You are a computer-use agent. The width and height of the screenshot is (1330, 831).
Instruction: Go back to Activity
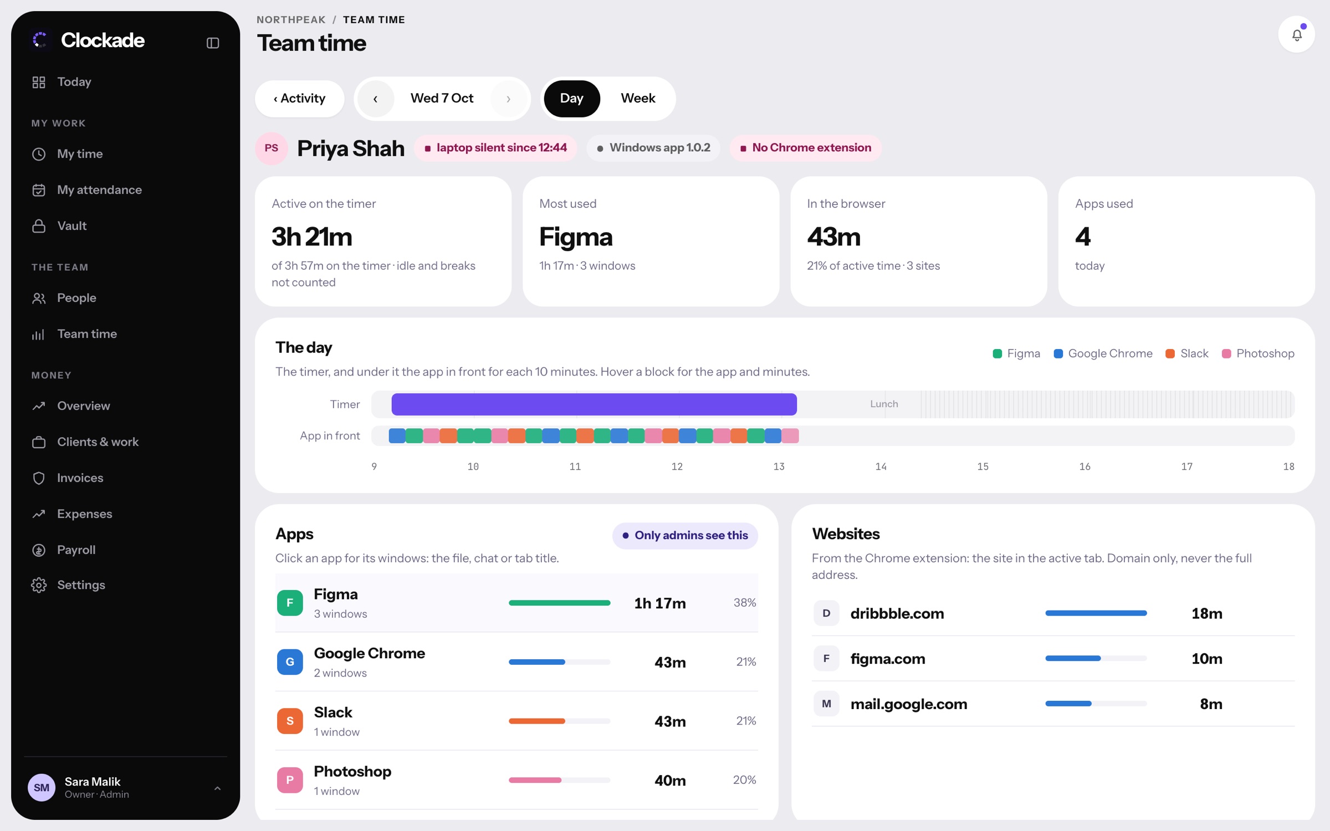click(x=299, y=99)
